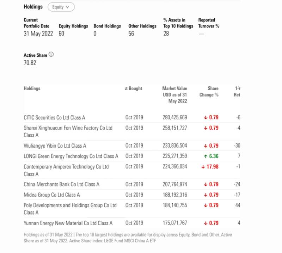Click the Other Holdings label
The width and height of the screenshot is (282, 253).
[142, 26]
